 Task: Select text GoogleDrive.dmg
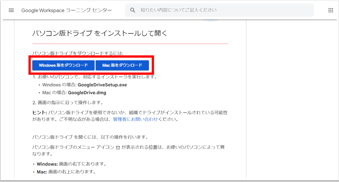click(x=87, y=93)
